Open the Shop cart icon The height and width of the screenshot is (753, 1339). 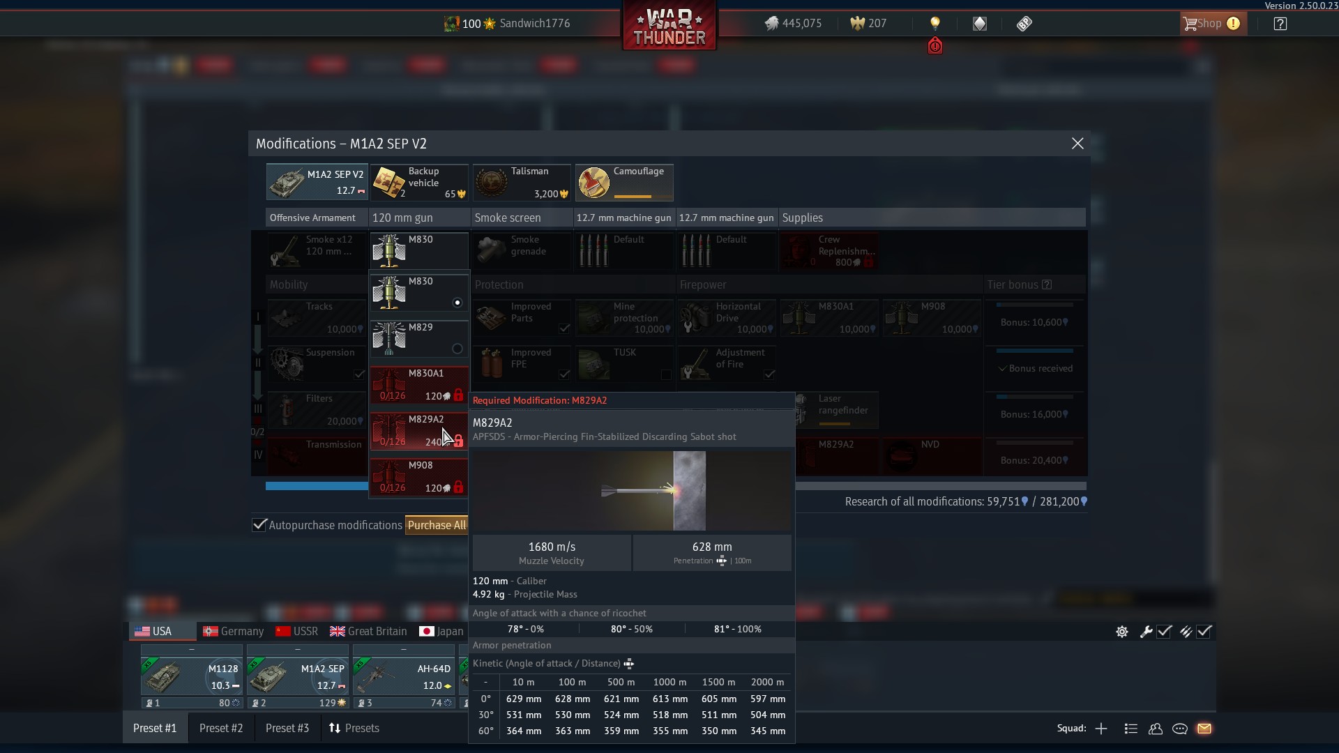(1190, 24)
